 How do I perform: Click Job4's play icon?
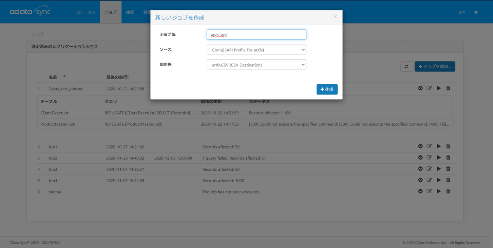tap(439, 180)
